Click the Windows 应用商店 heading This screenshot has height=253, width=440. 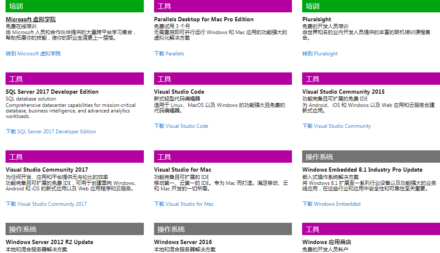[x=326, y=242]
